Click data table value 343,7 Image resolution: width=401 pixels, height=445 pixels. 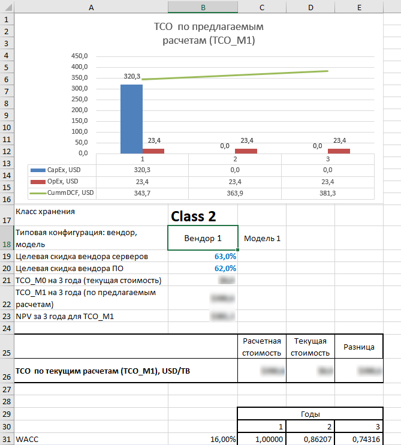click(142, 193)
